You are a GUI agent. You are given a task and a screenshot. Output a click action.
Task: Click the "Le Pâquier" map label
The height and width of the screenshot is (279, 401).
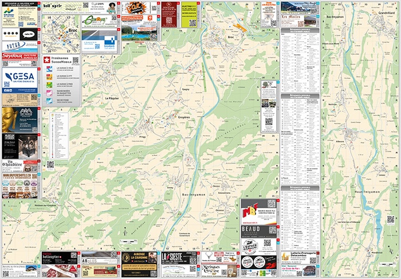[x=112, y=98]
